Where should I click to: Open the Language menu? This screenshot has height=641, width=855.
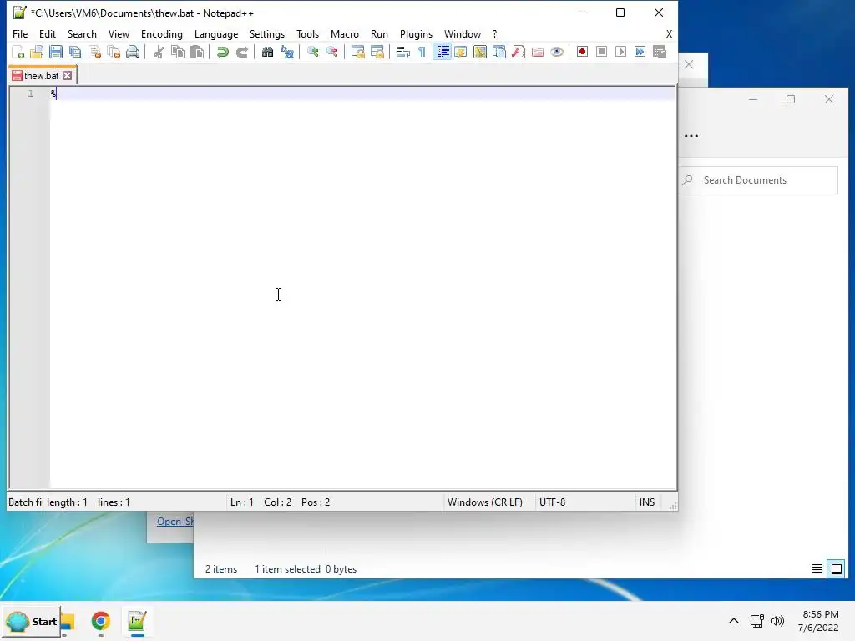tap(216, 33)
